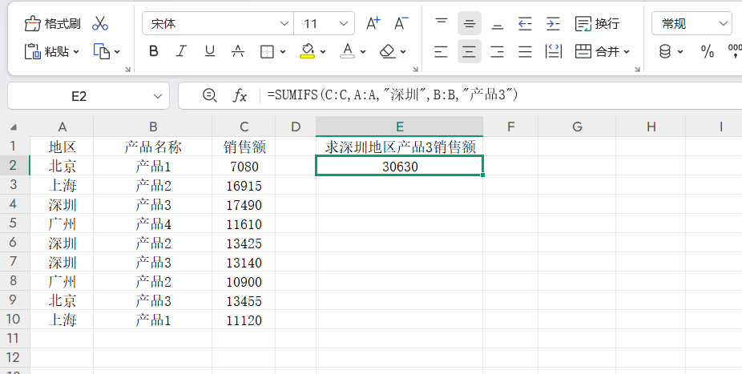742x374 pixels.
Task: Apply the yellow fill color
Action: click(307, 52)
